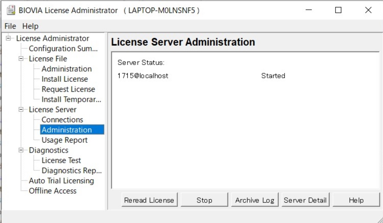The image size is (383, 223).
Task: Select the Diagnostics tree item
Action: (48, 150)
